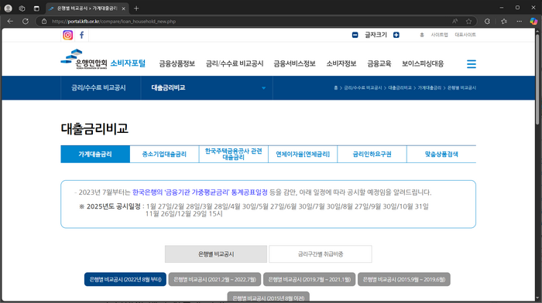The height and width of the screenshot is (303, 542).
Task: Click the 홈 link in top utility bar
Action: tap(422, 35)
